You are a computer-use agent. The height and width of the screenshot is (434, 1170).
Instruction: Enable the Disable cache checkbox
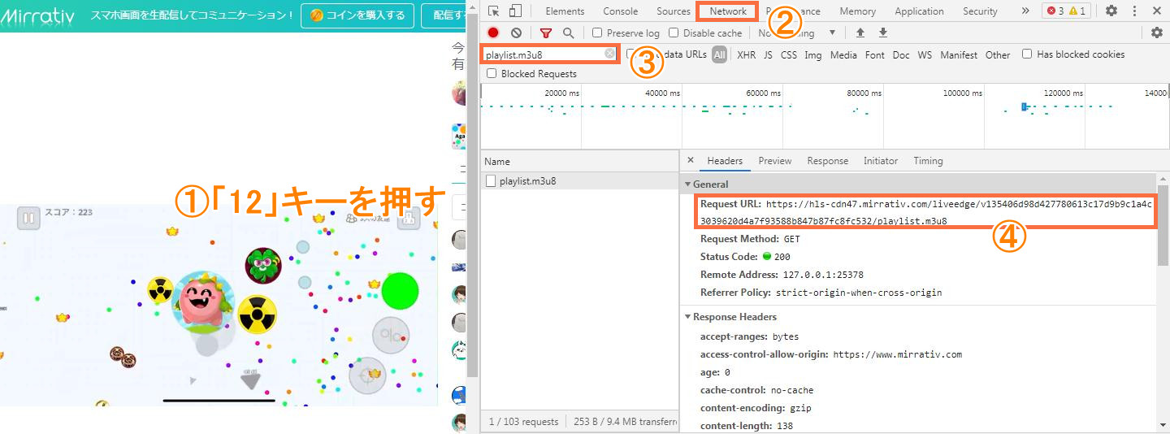pos(674,33)
